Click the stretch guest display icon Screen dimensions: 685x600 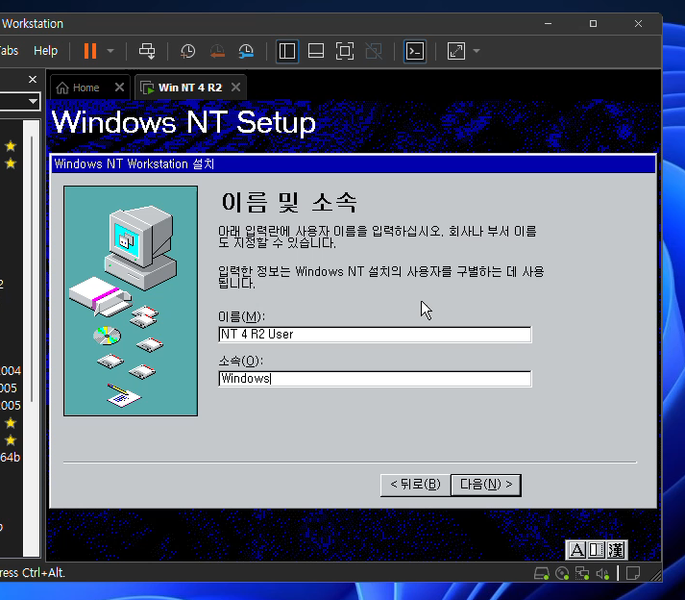tap(456, 51)
